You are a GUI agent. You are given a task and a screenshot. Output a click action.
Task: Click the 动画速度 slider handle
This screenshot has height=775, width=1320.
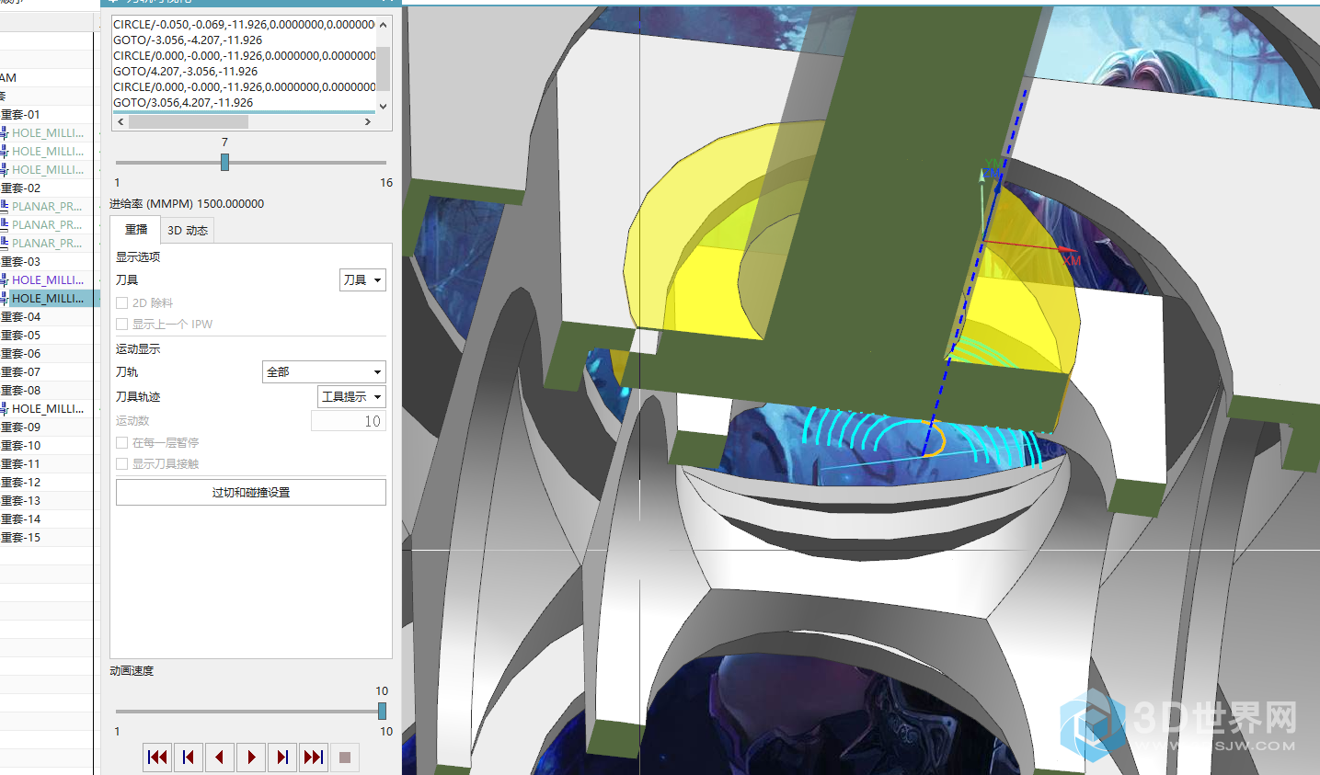(382, 711)
